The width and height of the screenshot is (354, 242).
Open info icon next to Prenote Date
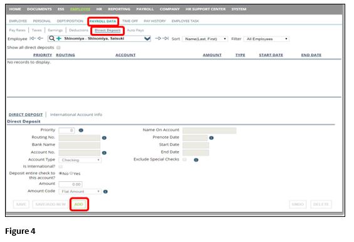211,138
